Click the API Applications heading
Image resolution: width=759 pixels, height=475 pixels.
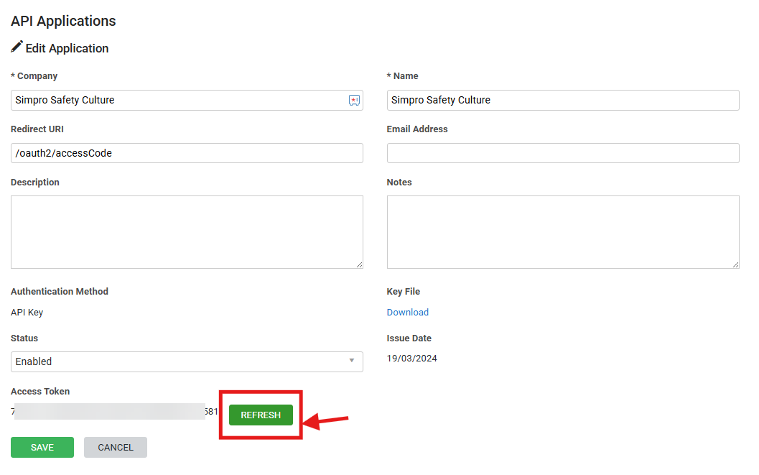pos(63,21)
